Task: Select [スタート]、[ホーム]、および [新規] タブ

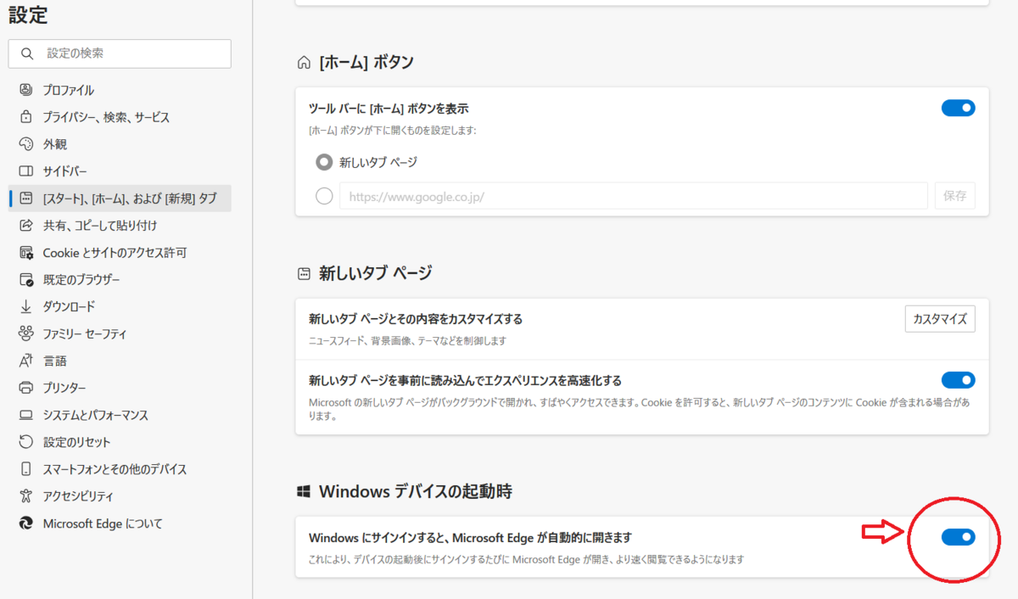Action: click(120, 199)
